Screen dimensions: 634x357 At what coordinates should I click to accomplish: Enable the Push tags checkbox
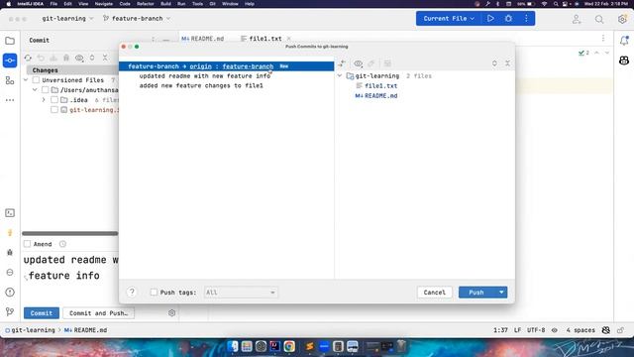(154, 293)
